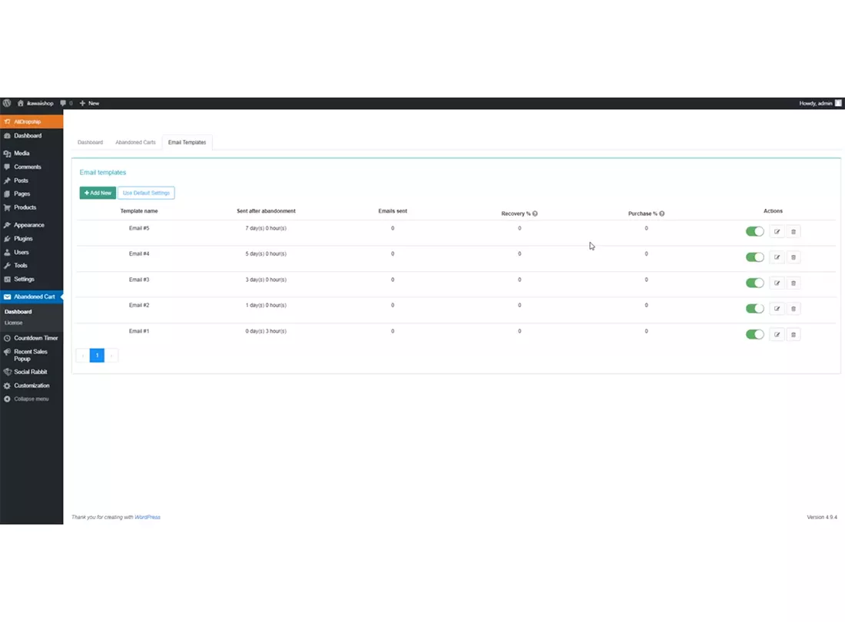Click the Appearance brush icon
The height and width of the screenshot is (622, 845).
click(7, 225)
